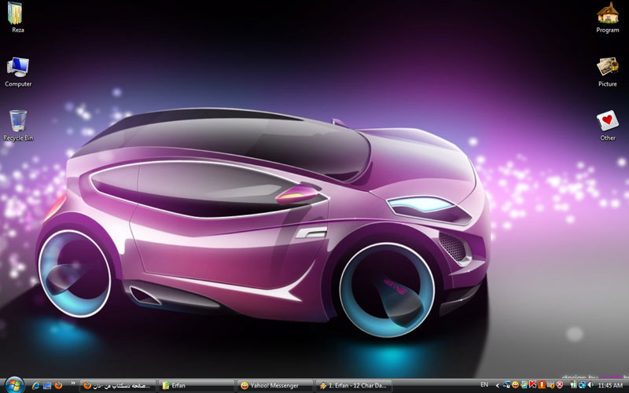Switch to Yahoo! Messenger taskbar button
Image resolution: width=629 pixels, height=393 pixels.
274,385
